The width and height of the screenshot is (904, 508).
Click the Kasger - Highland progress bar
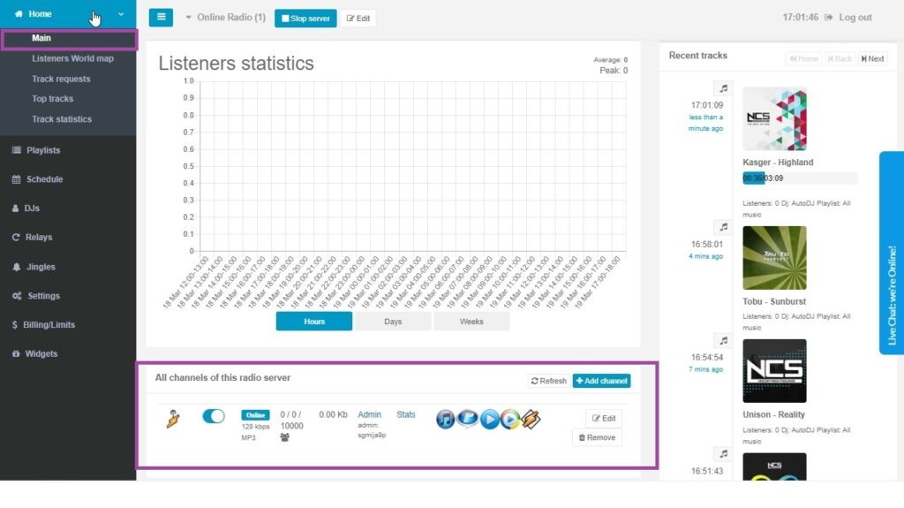[x=800, y=178]
